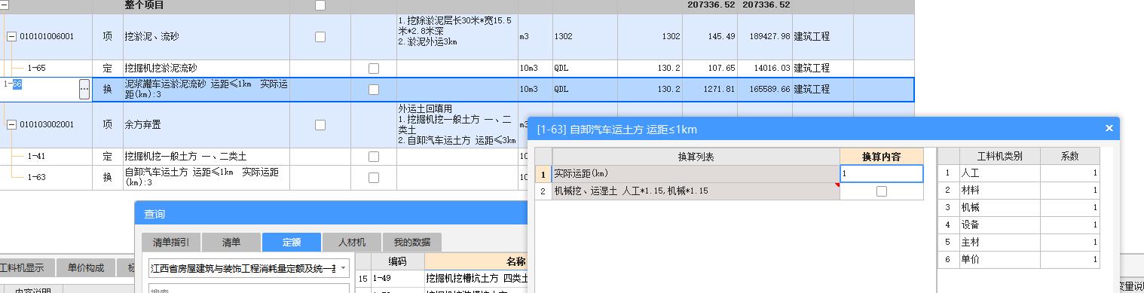The height and width of the screenshot is (293, 1144).
Task: Collapse the 整个项目 root row
Action: pos(4,5)
